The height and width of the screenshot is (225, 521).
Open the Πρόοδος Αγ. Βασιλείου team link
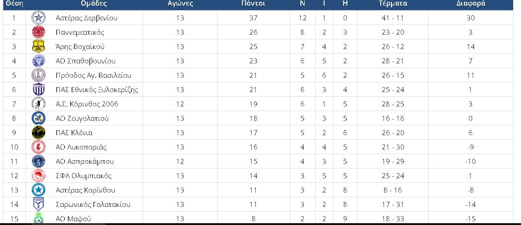(x=93, y=75)
